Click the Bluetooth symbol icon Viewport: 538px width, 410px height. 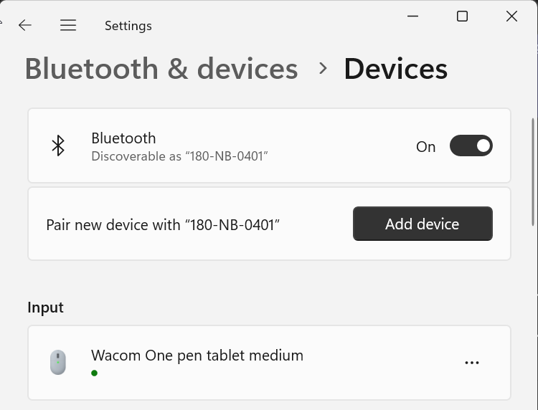[x=58, y=146]
